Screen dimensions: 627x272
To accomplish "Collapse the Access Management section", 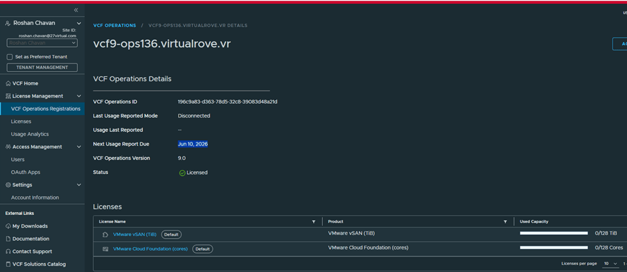I will tap(79, 147).
